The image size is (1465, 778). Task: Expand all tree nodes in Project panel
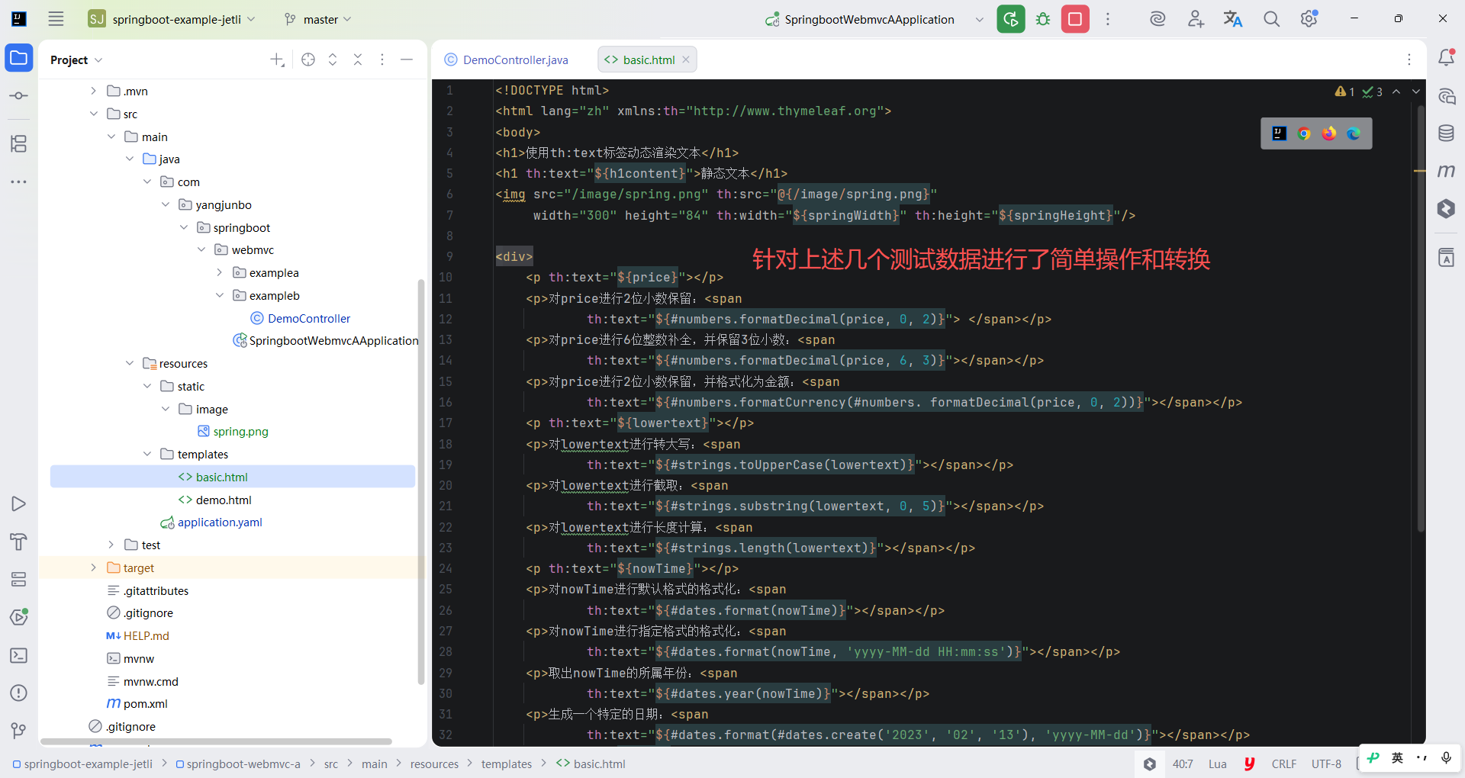click(333, 59)
